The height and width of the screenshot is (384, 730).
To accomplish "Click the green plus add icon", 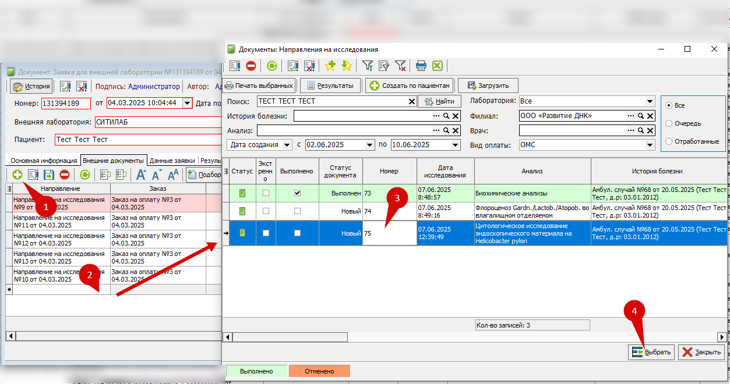I will pos(17,174).
